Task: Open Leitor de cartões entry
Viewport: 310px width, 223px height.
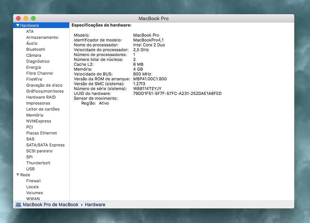Action: tap(43, 109)
